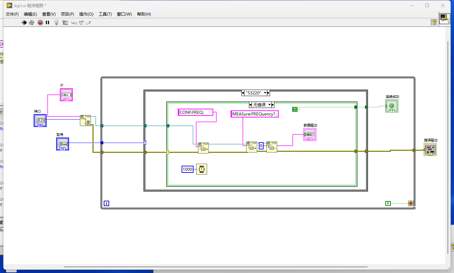Click the 1000 numeric constant
The height and width of the screenshot is (273, 454).
click(x=187, y=169)
